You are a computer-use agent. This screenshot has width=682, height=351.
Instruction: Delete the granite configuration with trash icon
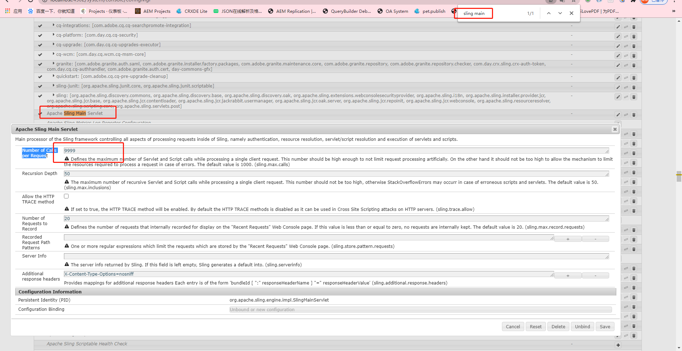tap(634, 65)
